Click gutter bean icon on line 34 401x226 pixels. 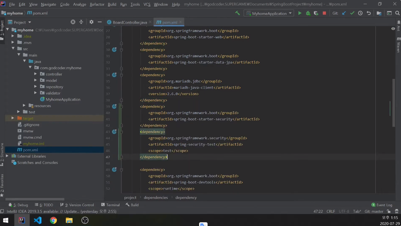[114, 75]
